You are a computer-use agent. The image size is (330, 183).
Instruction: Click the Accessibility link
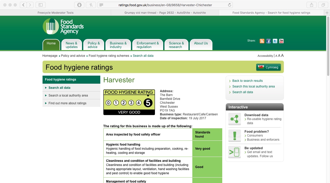(x=265, y=56)
